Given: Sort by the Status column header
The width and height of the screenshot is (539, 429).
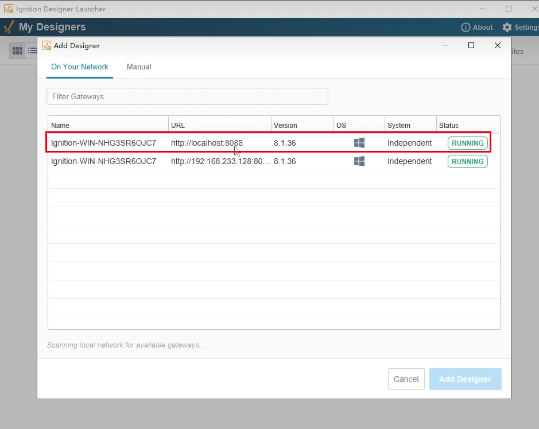Looking at the screenshot, I should pos(468,126).
